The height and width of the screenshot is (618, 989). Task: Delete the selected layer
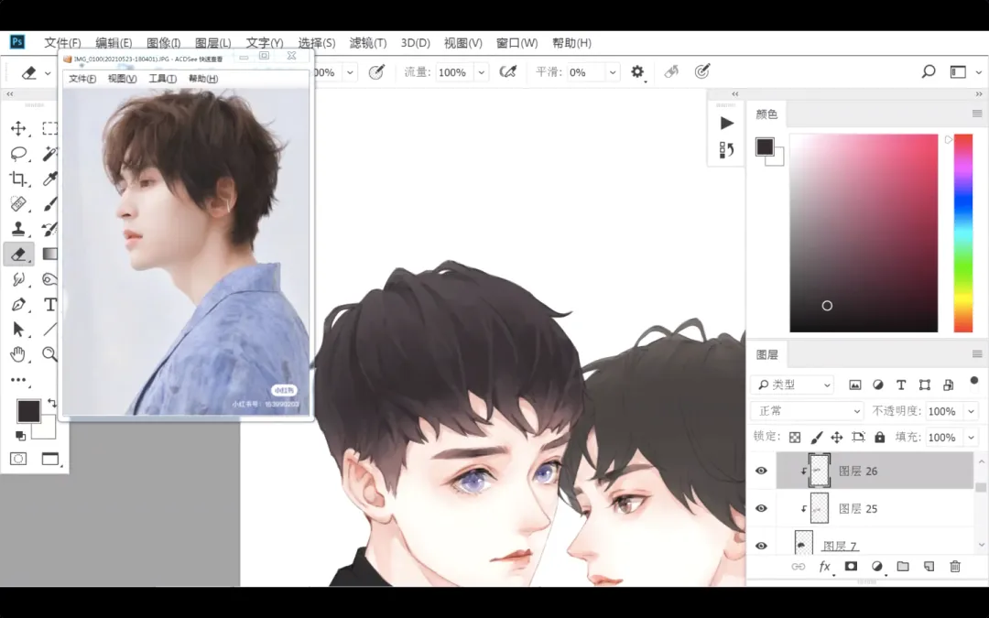[955, 567]
